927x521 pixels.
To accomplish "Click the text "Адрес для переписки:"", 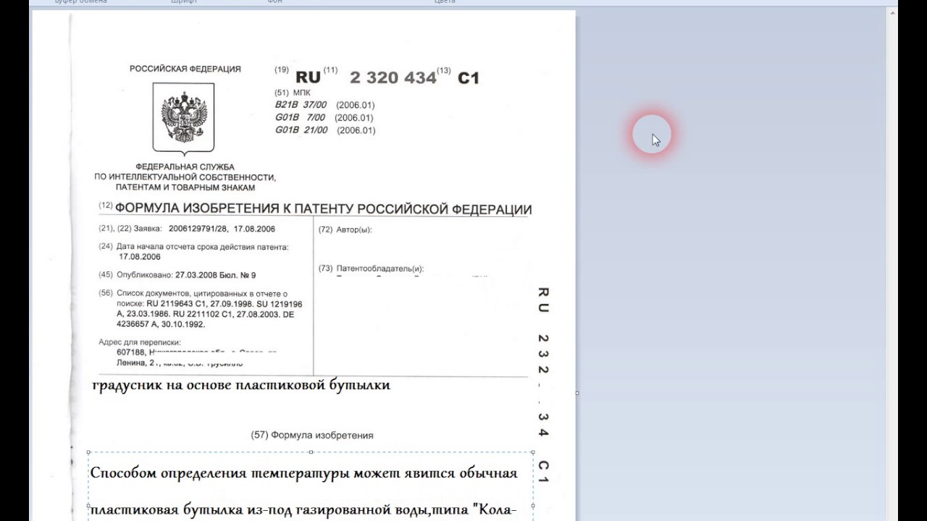I will tap(140, 342).
